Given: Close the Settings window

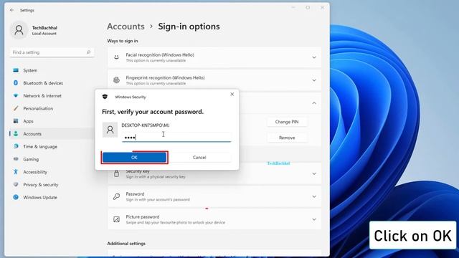Looking at the screenshot, I should tap(322, 8).
